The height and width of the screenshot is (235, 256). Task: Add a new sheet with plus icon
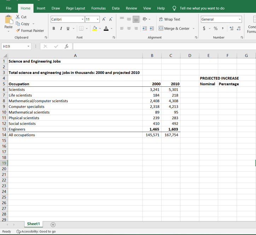point(53,224)
